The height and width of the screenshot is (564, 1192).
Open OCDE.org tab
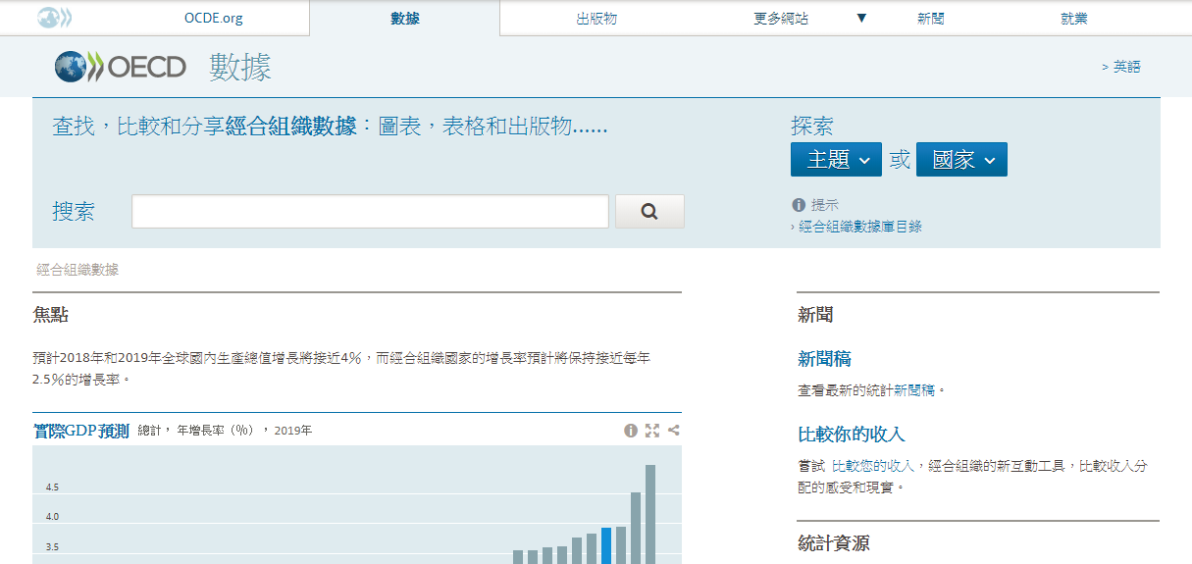pos(214,18)
